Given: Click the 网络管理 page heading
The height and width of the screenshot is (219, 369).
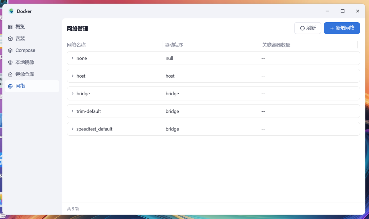Looking at the screenshot, I should [78, 29].
